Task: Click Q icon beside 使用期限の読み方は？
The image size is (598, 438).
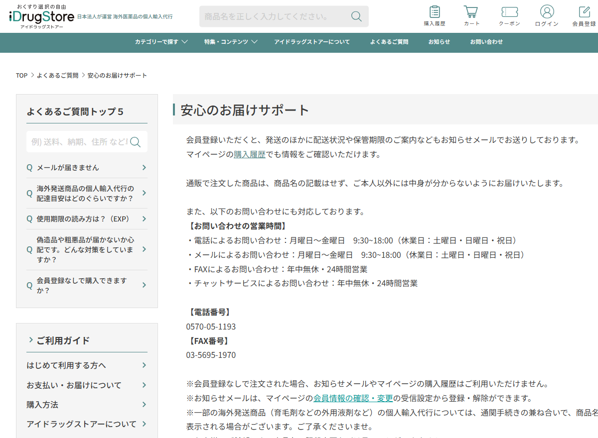Action: 29,219
